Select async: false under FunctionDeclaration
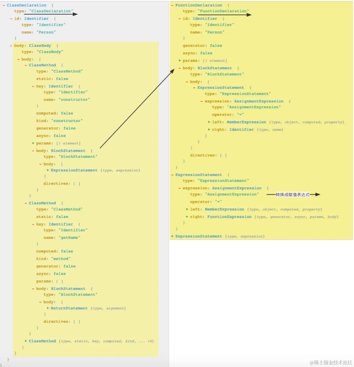The image size is (354, 367). (198, 53)
